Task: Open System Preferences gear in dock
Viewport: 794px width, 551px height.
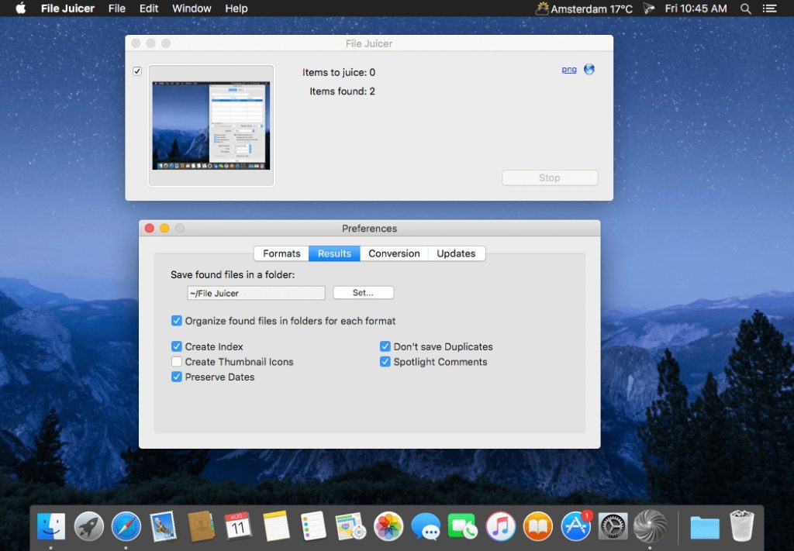Action: click(x=613, y=526)
